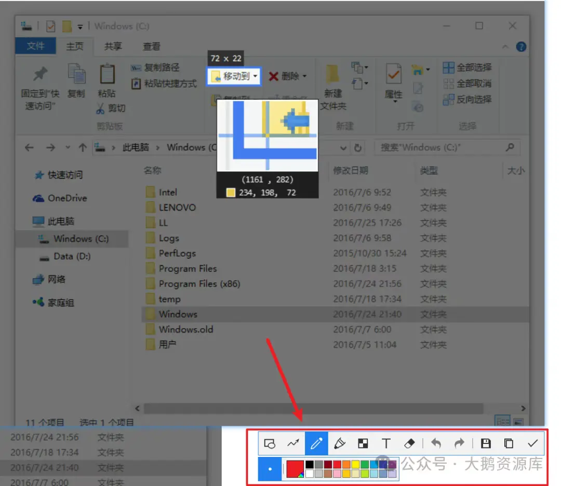The width and height of the screenshot is (561, 486).
Task: Open the large current color red swatch
Action: (x=295, y=469)
